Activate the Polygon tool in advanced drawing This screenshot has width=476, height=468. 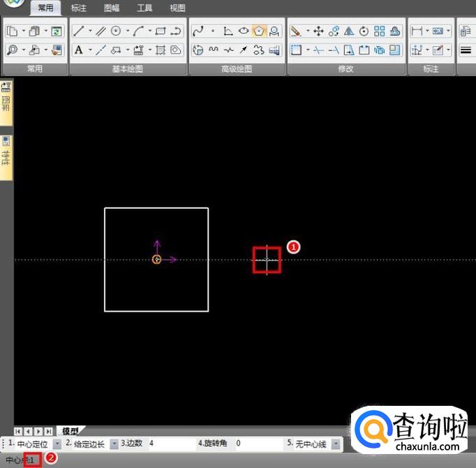coord(259,31)
